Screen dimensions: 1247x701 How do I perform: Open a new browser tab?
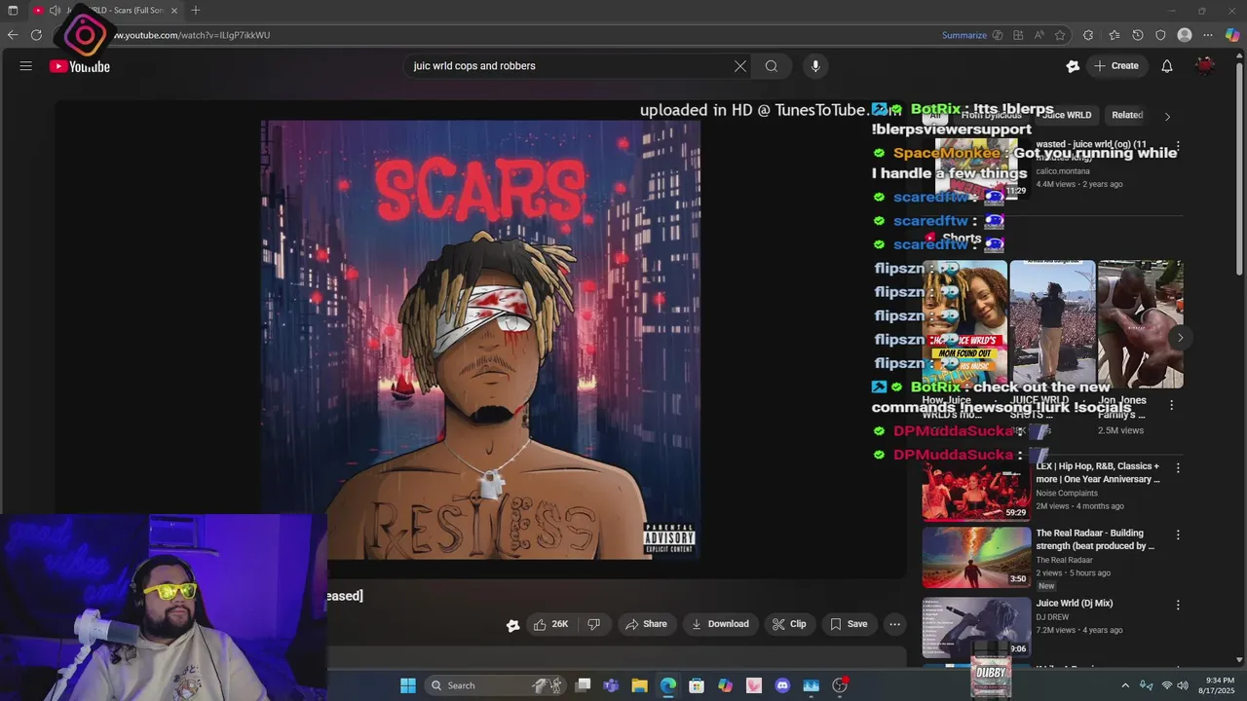pos(196,11)
